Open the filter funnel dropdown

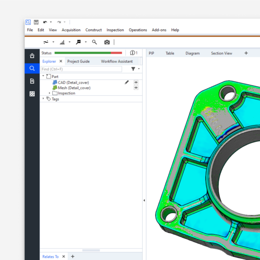(135, 69)
